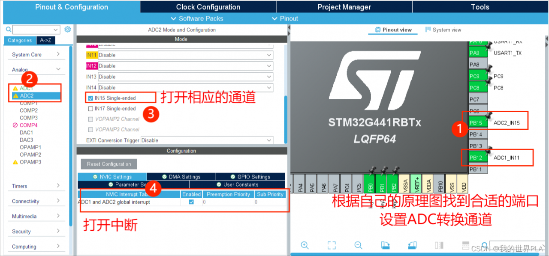Zoom in on the pinout chip view

[305, 245]
